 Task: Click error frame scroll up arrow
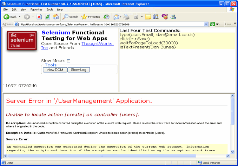pos(232,96)
